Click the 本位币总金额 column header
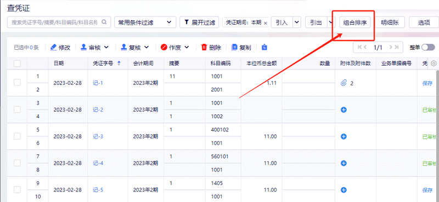This screenshot has width=439, height=202. [x=262, y=64]
